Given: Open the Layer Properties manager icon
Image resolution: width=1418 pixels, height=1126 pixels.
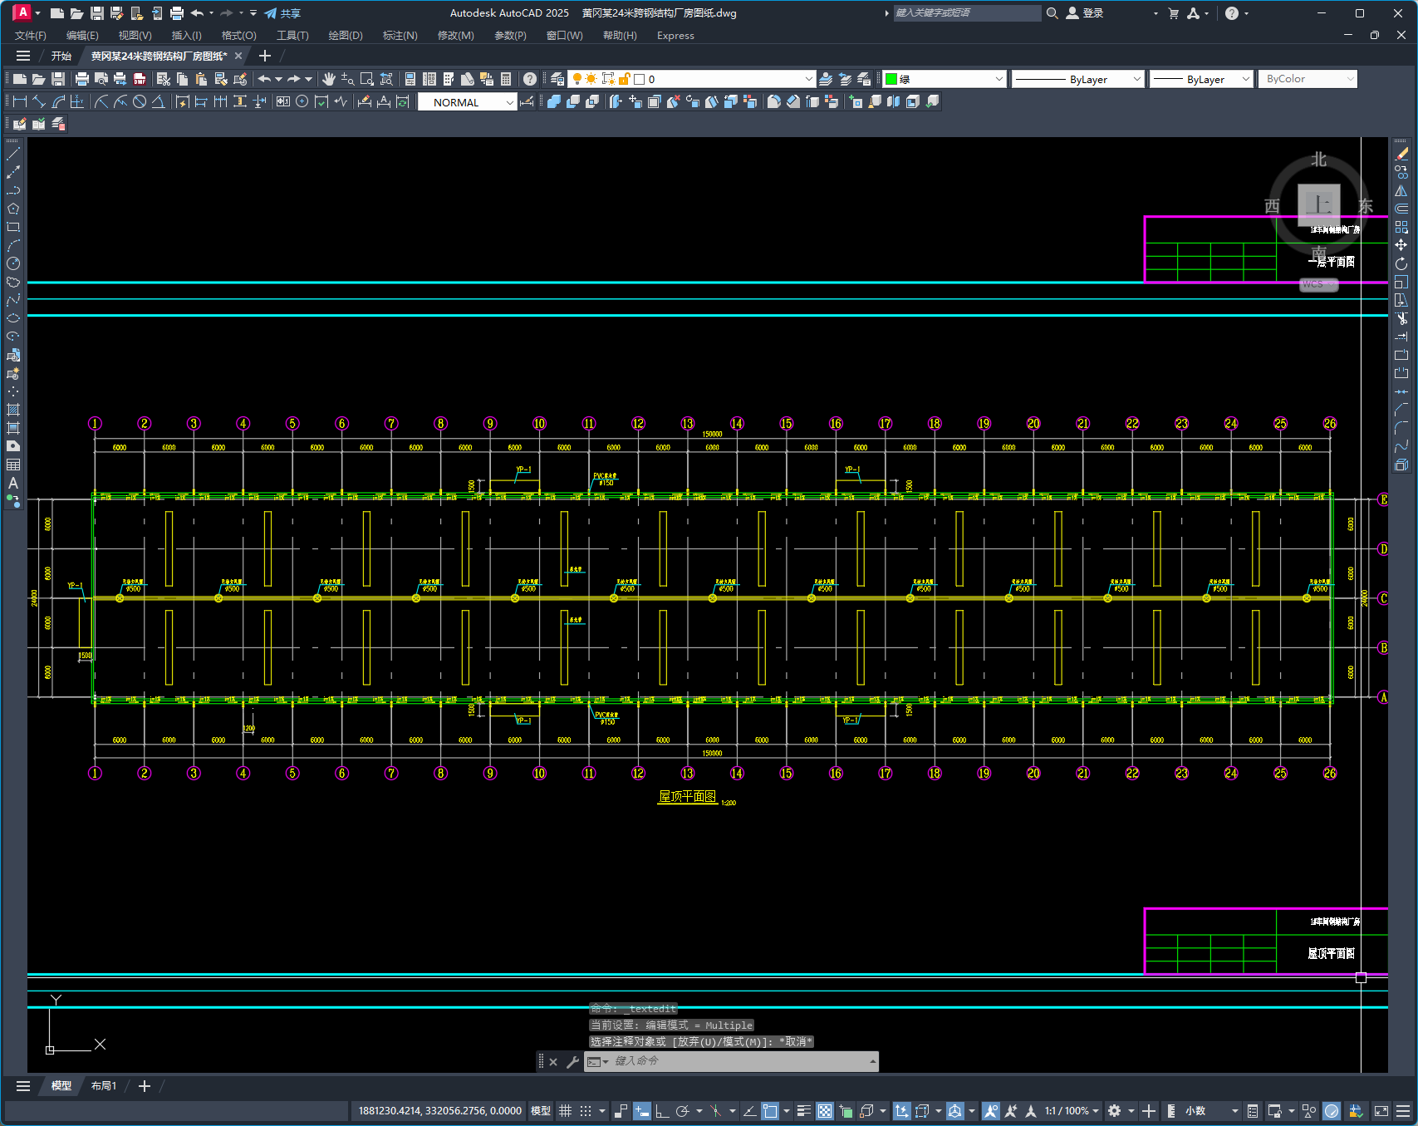Looking at the screenshot, I should pyautogui.click(x=557, y=79).
